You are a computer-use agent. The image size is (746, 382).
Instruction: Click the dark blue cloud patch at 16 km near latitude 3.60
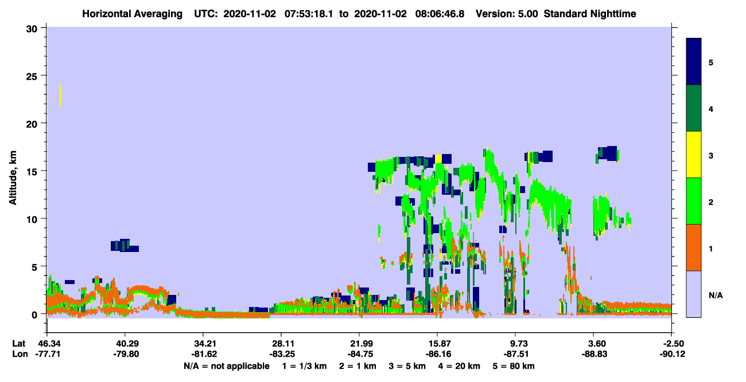click(x=607, y=153)
